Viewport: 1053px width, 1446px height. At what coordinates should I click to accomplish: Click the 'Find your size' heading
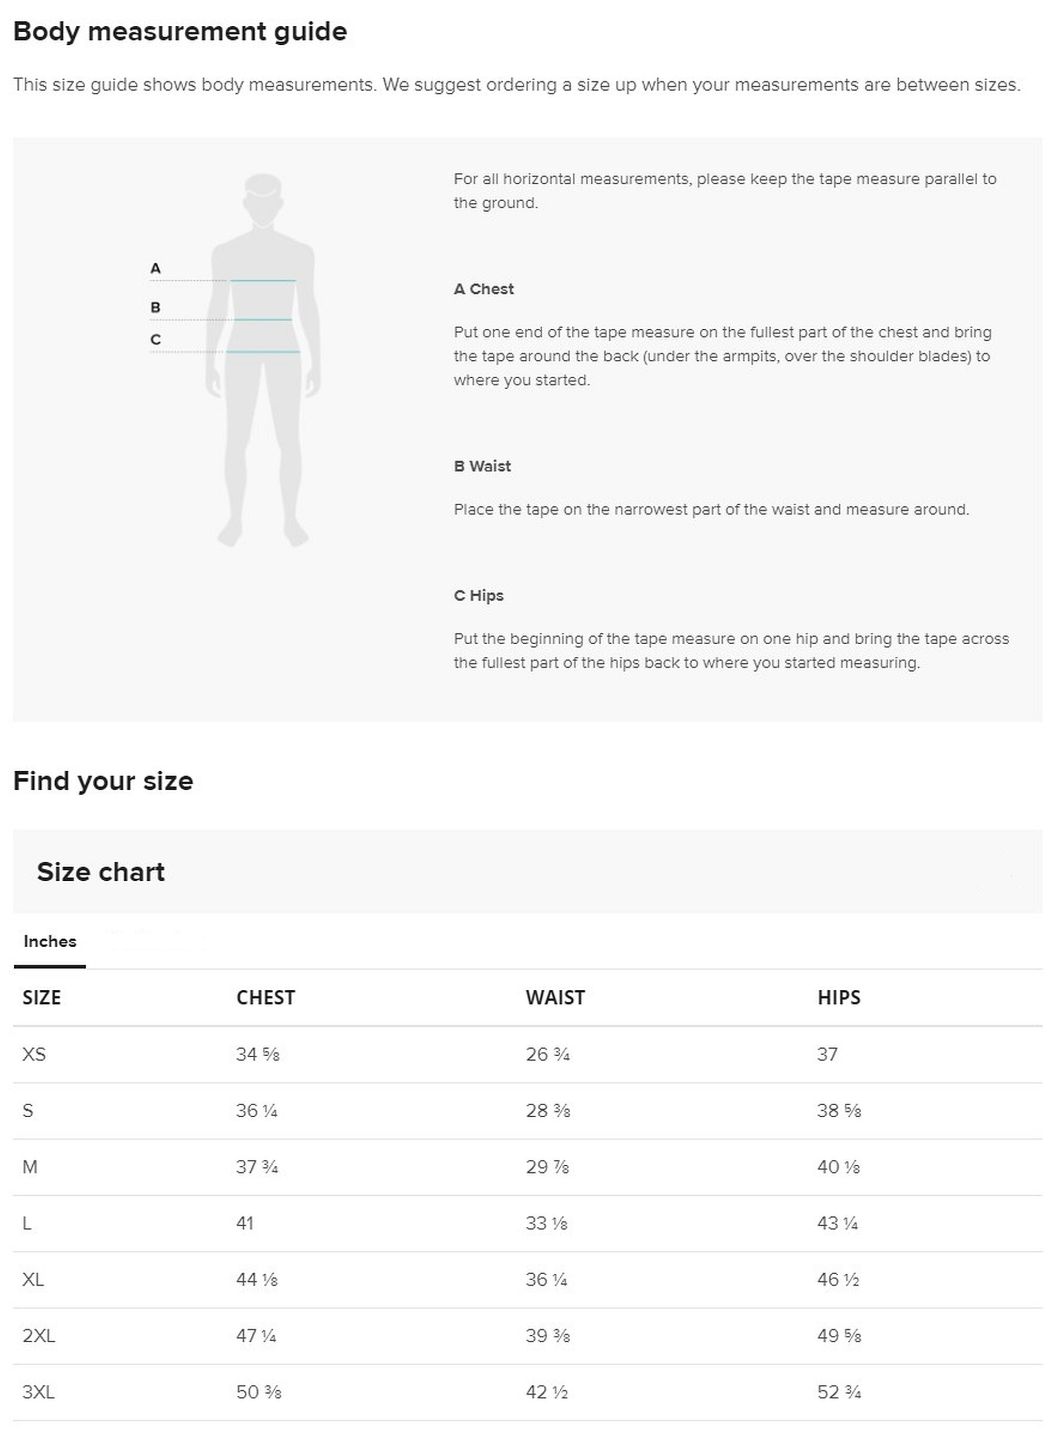(103, 781)
